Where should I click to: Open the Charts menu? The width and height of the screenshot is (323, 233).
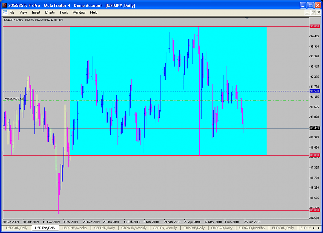pos(50,12)
